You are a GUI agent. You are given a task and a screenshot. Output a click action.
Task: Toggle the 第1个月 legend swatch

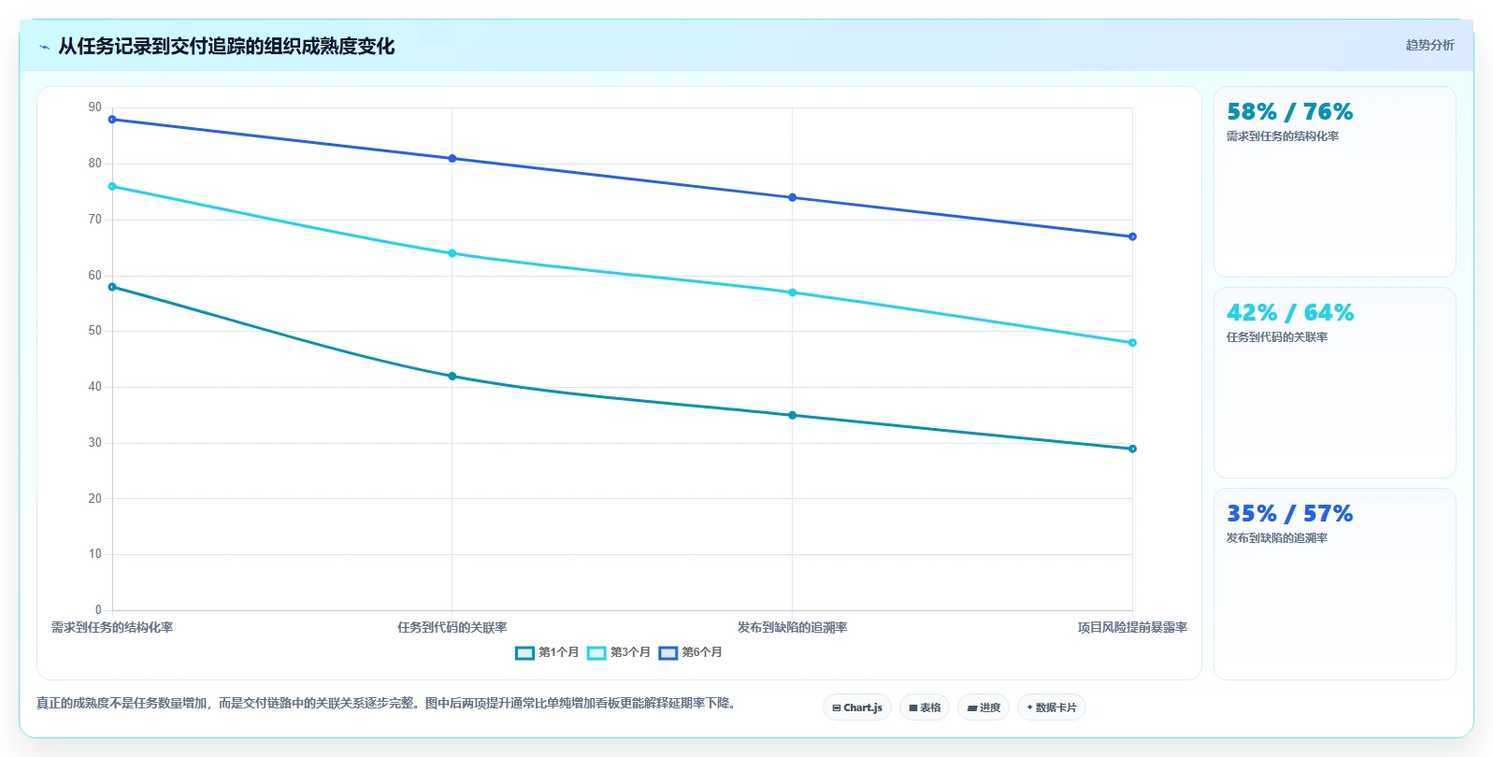pyautogui.click(x=524, y=653)
